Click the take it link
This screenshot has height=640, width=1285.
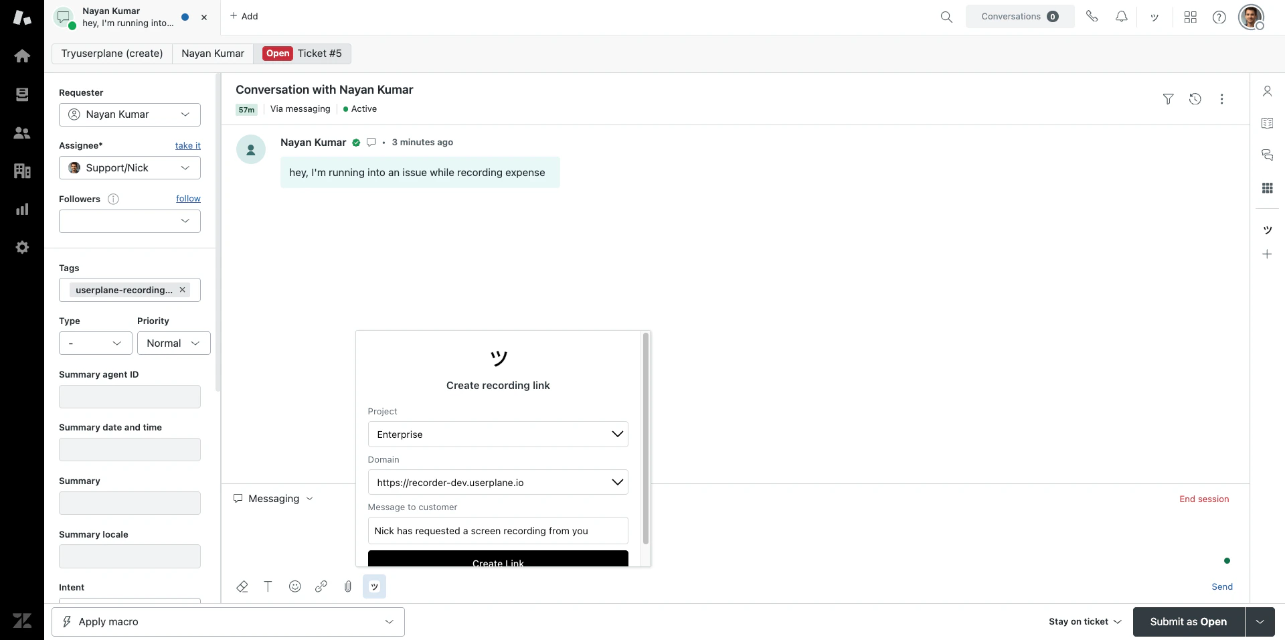click(x=188, y=146)
